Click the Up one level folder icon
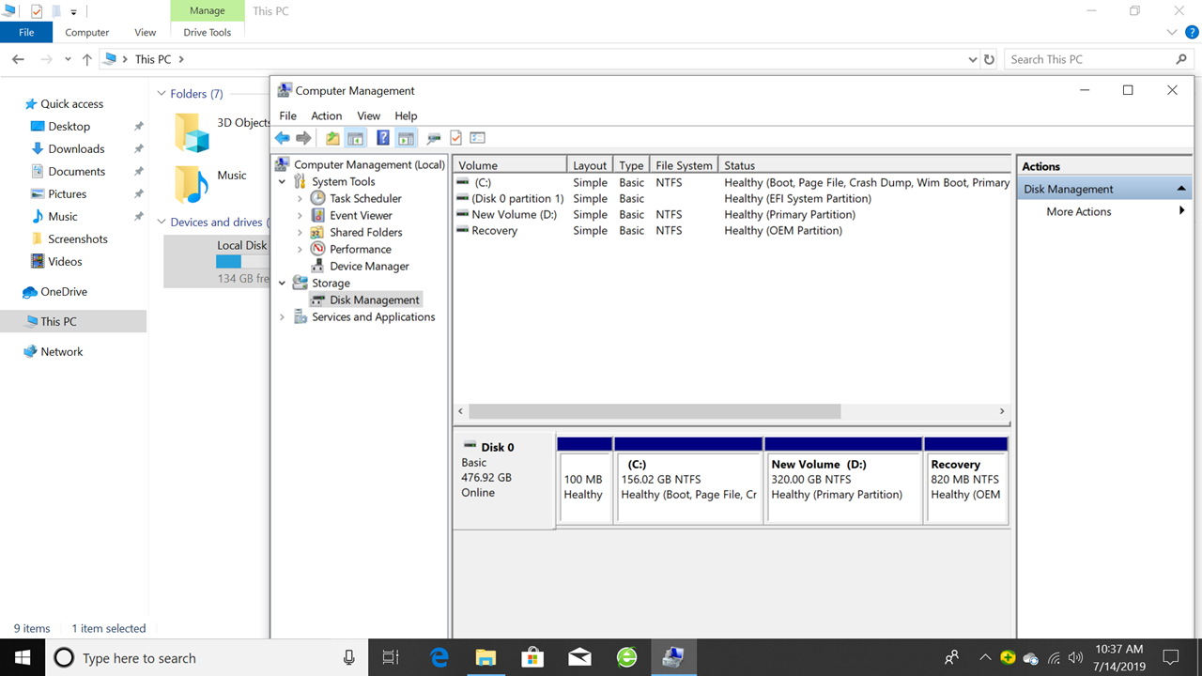This screenshot has height=676, width=1202. [x=332, y=138]
